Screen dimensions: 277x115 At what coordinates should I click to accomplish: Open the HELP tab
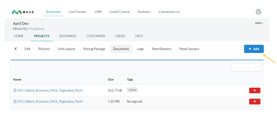139,36
